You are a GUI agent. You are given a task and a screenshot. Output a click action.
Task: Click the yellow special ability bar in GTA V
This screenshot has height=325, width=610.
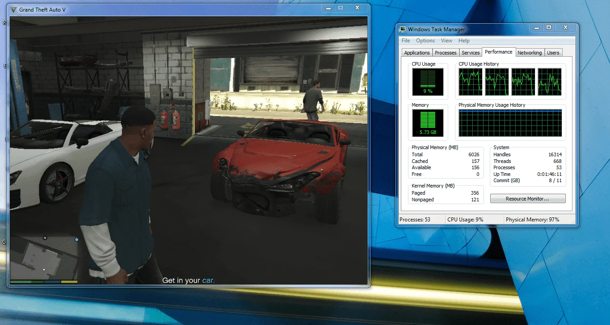69,282
